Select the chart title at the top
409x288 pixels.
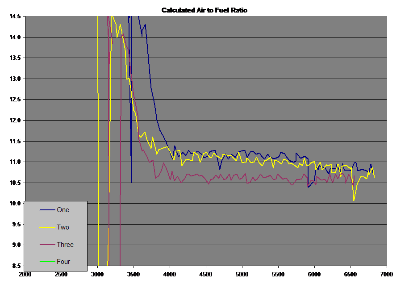coord(205,10)
